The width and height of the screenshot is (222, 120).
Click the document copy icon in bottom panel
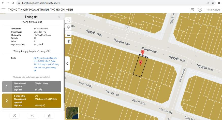click(x=14, y=116)
